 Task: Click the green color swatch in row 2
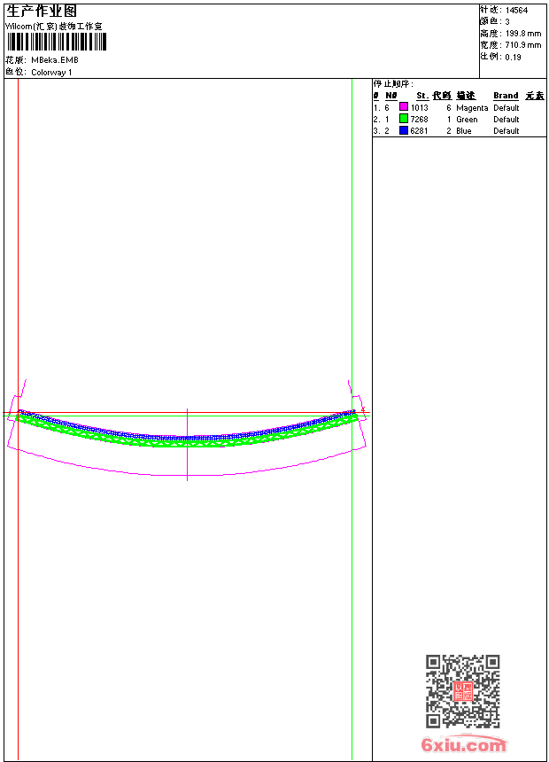point(403,118)
